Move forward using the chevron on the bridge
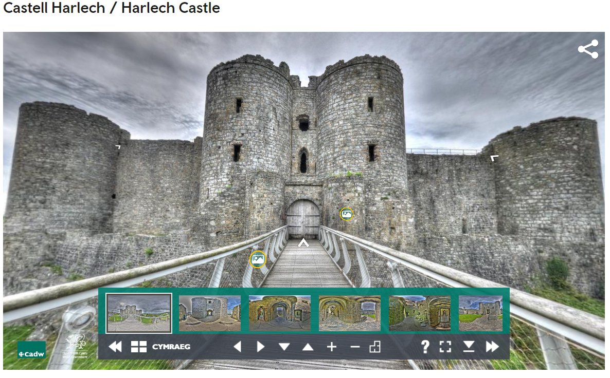Image resolution: width=610 pixels, height=378 pixels. coord(303,243)
